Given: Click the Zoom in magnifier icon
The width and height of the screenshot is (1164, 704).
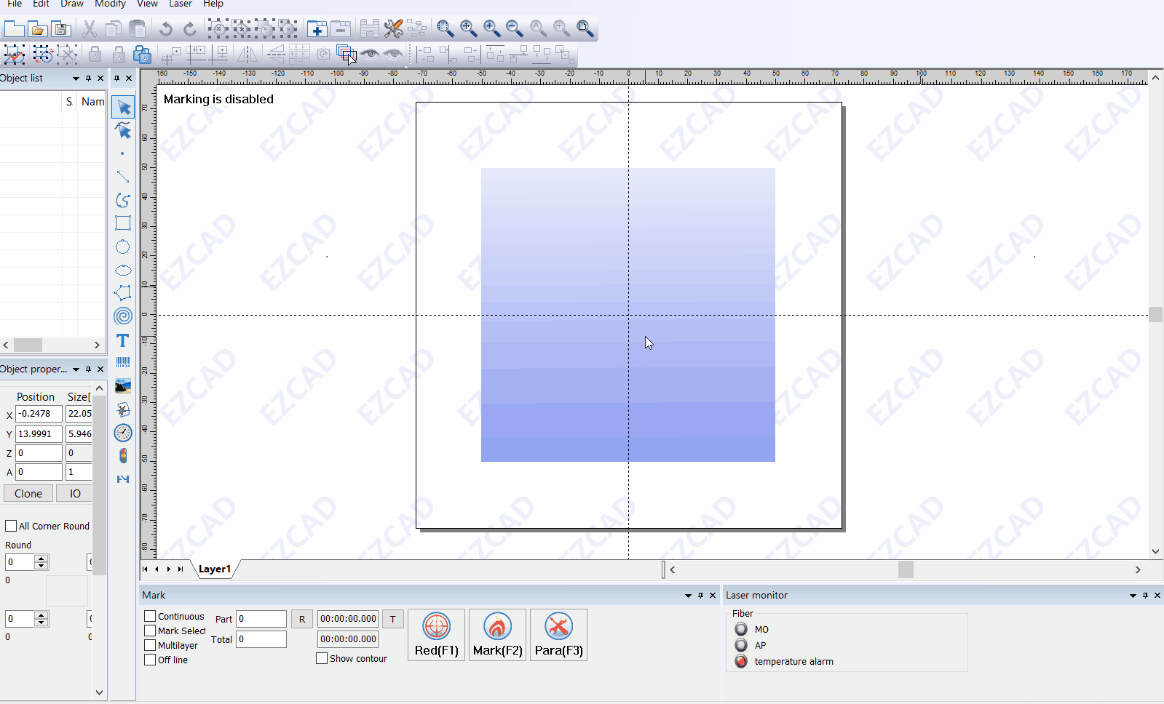Looking at the screenshot, I should [x=492, y=28].
